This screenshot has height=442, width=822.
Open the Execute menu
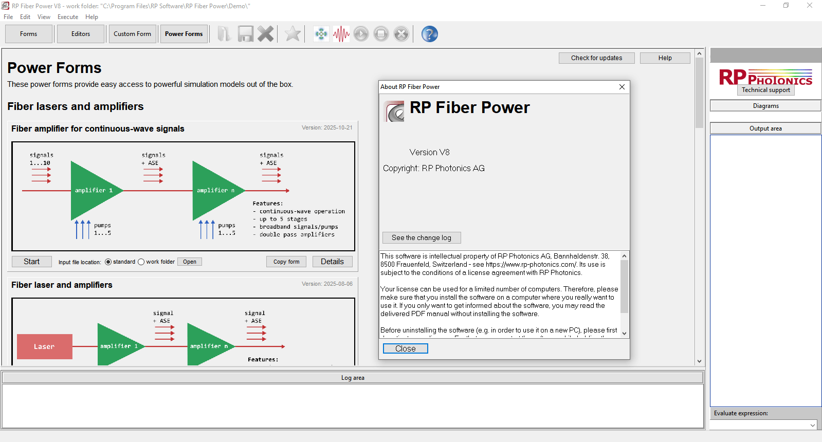coord(68,17)
